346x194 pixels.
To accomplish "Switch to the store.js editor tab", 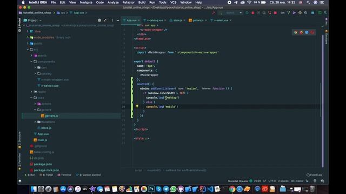I will pos(177,20).
